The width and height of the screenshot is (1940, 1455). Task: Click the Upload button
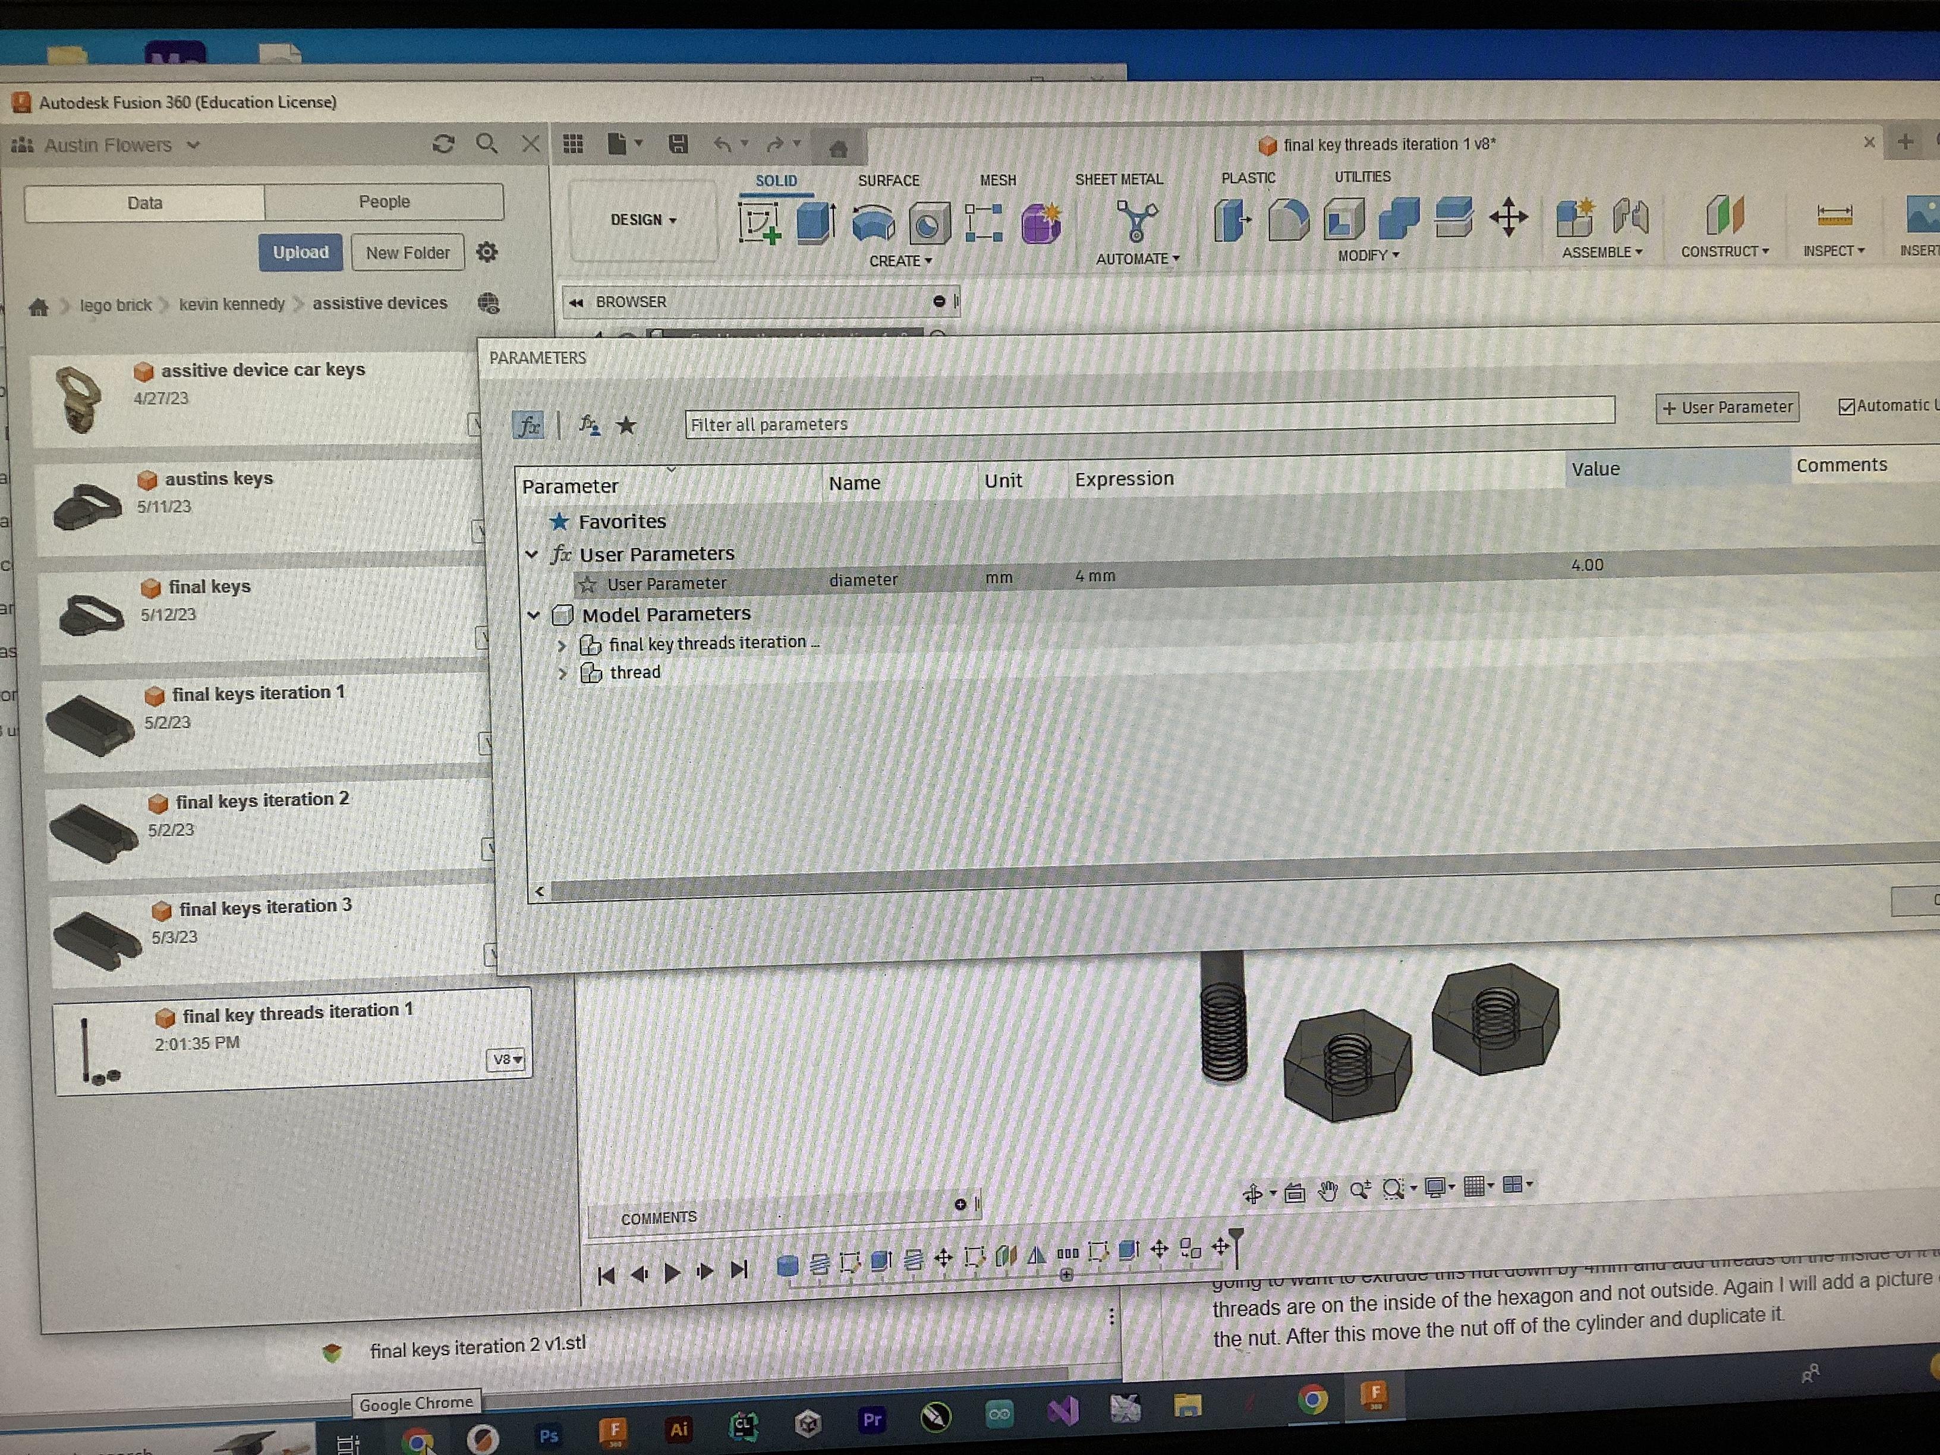[300, 253]
